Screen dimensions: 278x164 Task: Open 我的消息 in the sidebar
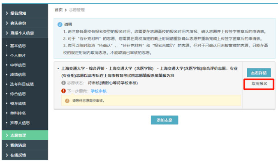[x=25, y=145]
